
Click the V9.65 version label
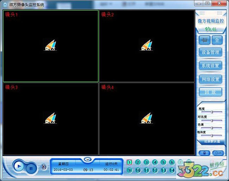tap(211, 29)
